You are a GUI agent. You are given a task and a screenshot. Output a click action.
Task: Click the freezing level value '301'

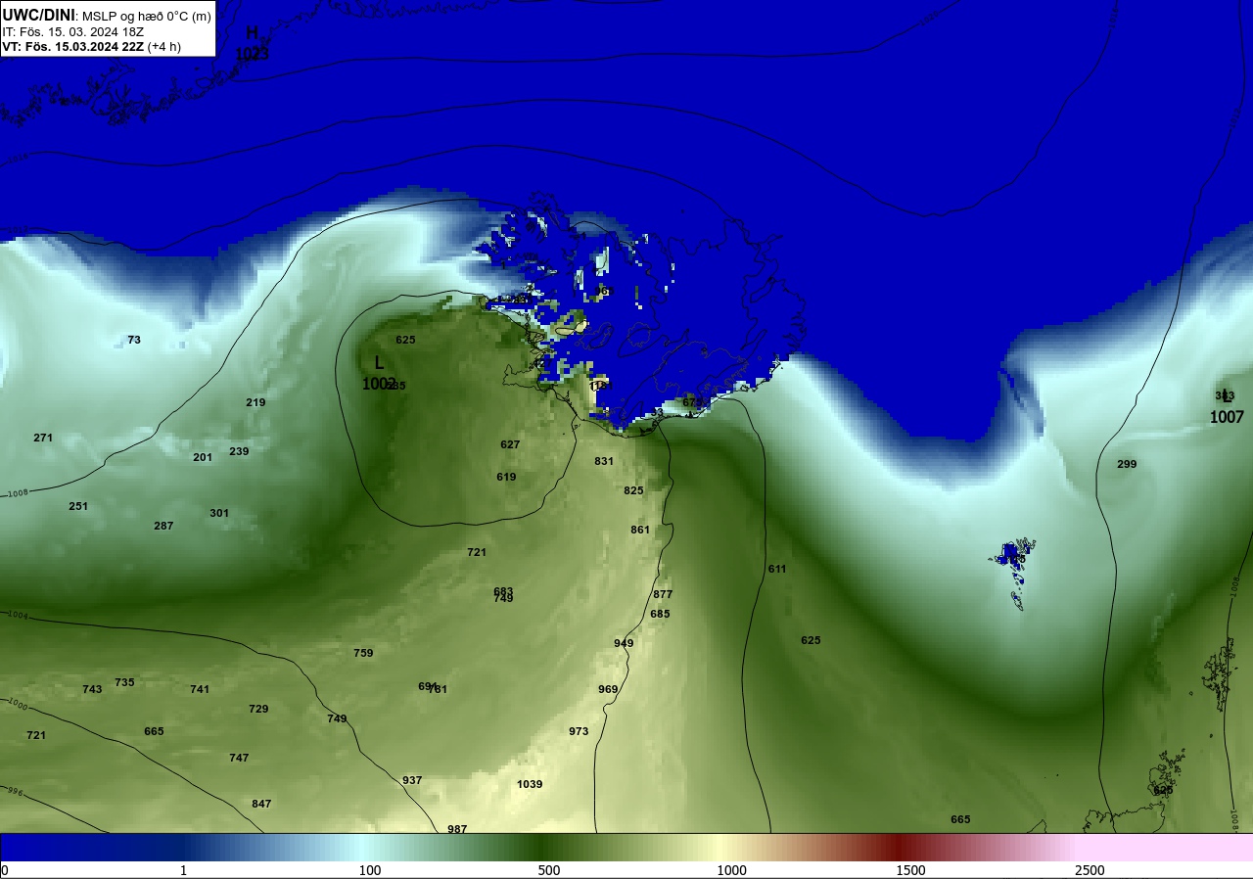click(219, 513)
